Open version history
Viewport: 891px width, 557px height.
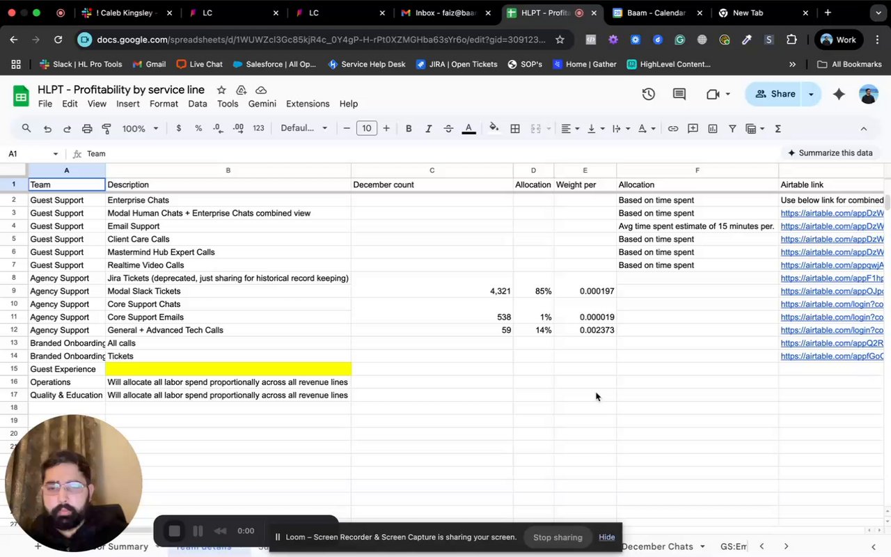click(x=648, y=94)
